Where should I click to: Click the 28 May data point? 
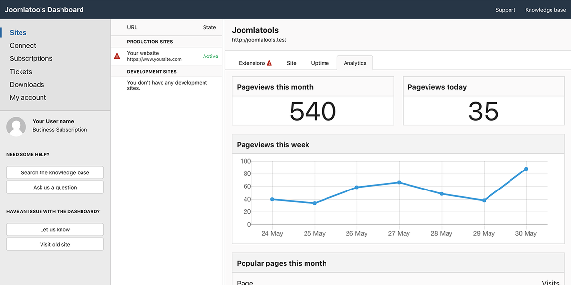pos(442,194)
